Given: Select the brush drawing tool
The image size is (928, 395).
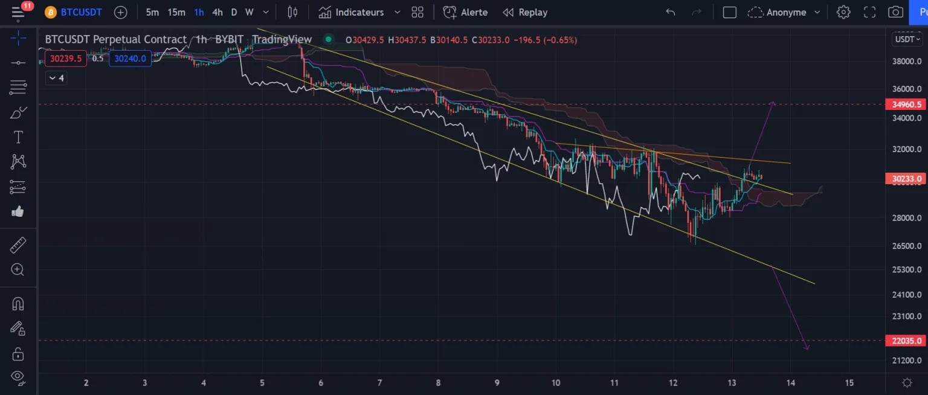Looking at the screenshot, I should [x=18, y=112].
